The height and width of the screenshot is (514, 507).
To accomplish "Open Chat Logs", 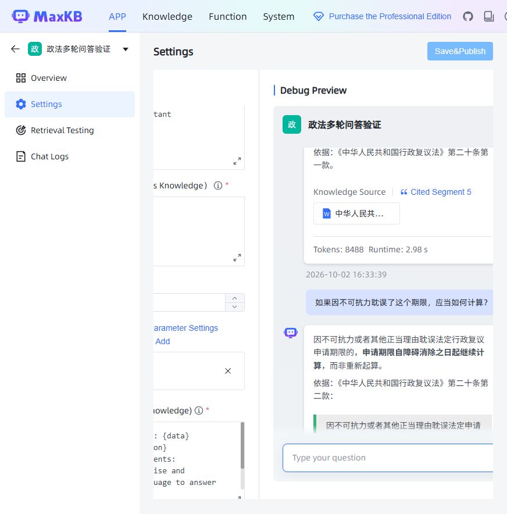I will click(x=70, y=156).
